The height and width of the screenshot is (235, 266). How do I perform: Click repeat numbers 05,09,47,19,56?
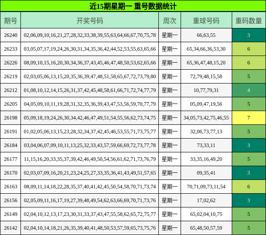click(206, 104)
